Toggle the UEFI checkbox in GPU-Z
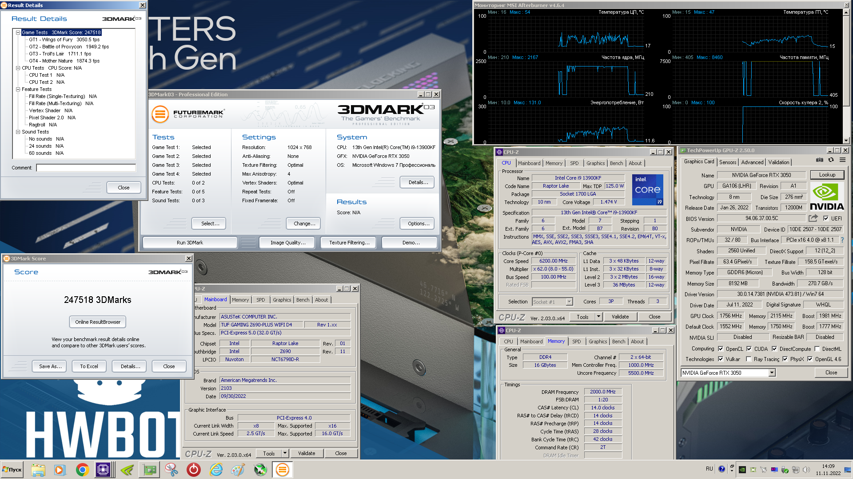 coord(825,218)
